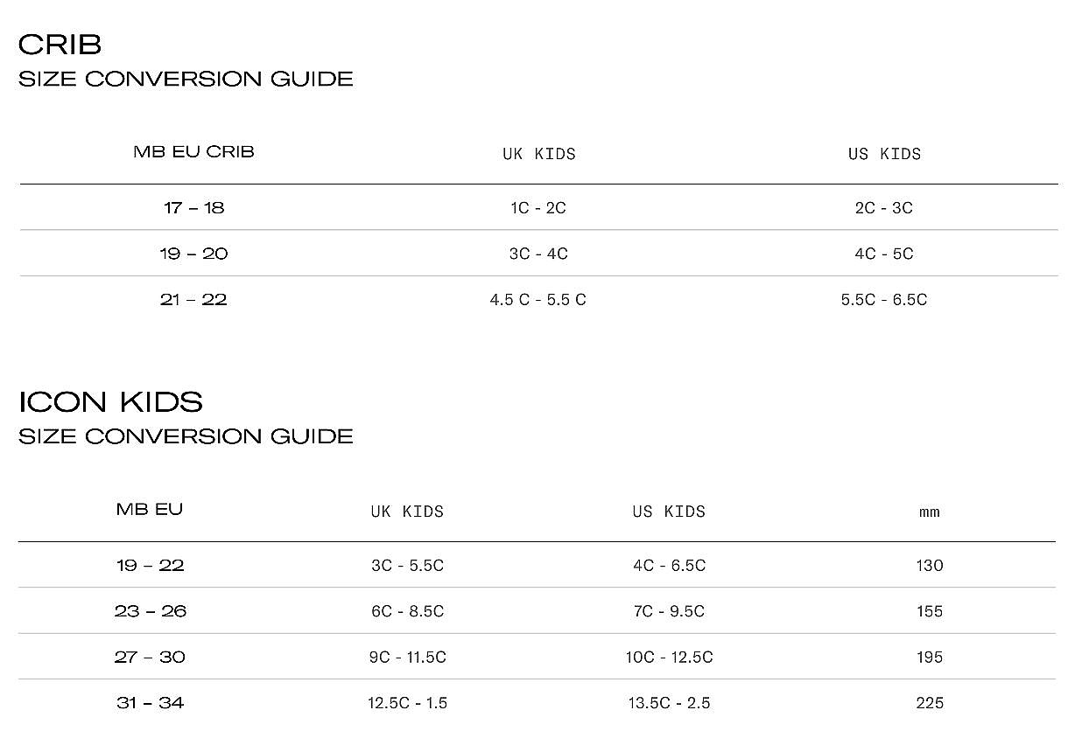
Task: Click the 9C - 11.5C UK size cell
Action: tap(407, 658)
